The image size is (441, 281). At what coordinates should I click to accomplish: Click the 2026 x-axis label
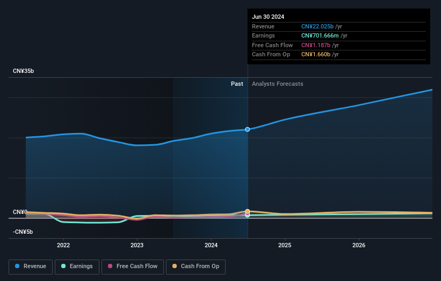(359, 246)
